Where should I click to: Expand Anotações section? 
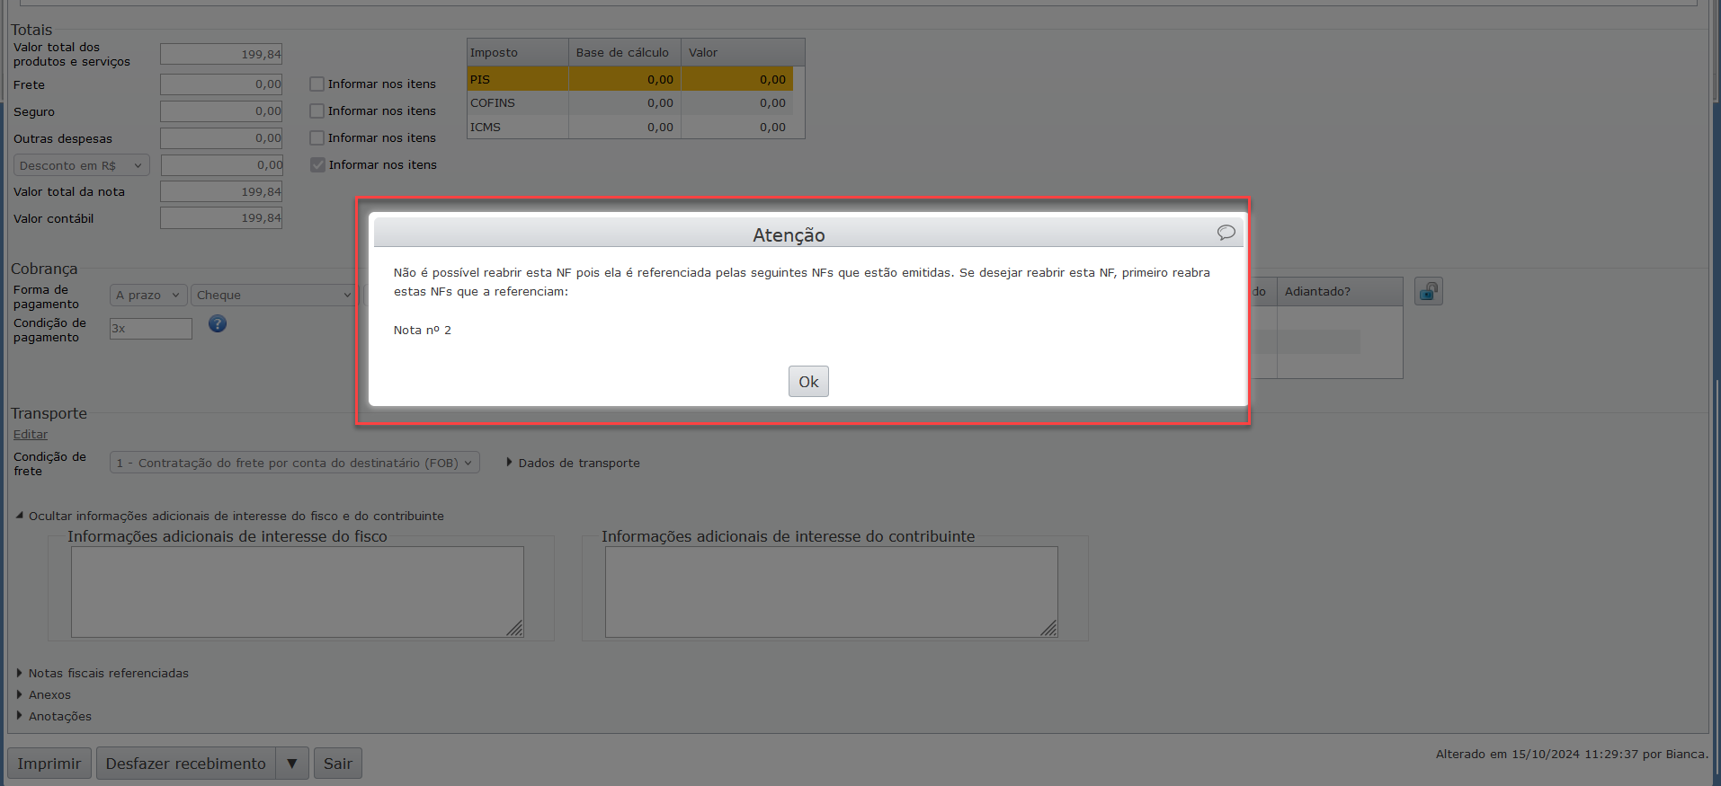pos(54,717)
